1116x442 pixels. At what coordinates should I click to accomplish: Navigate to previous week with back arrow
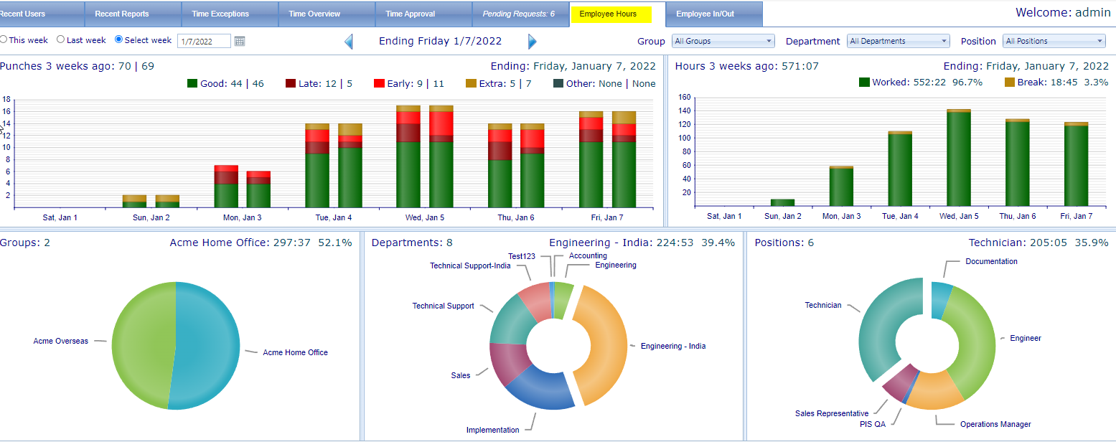tap(349, 41)
